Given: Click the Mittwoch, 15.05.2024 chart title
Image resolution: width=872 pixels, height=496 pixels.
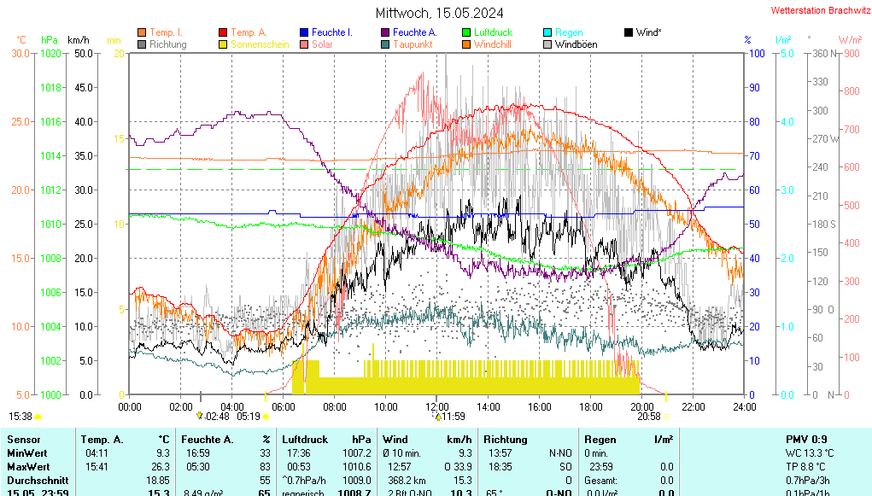Looking at the screenshot, I should pos(439,13).
